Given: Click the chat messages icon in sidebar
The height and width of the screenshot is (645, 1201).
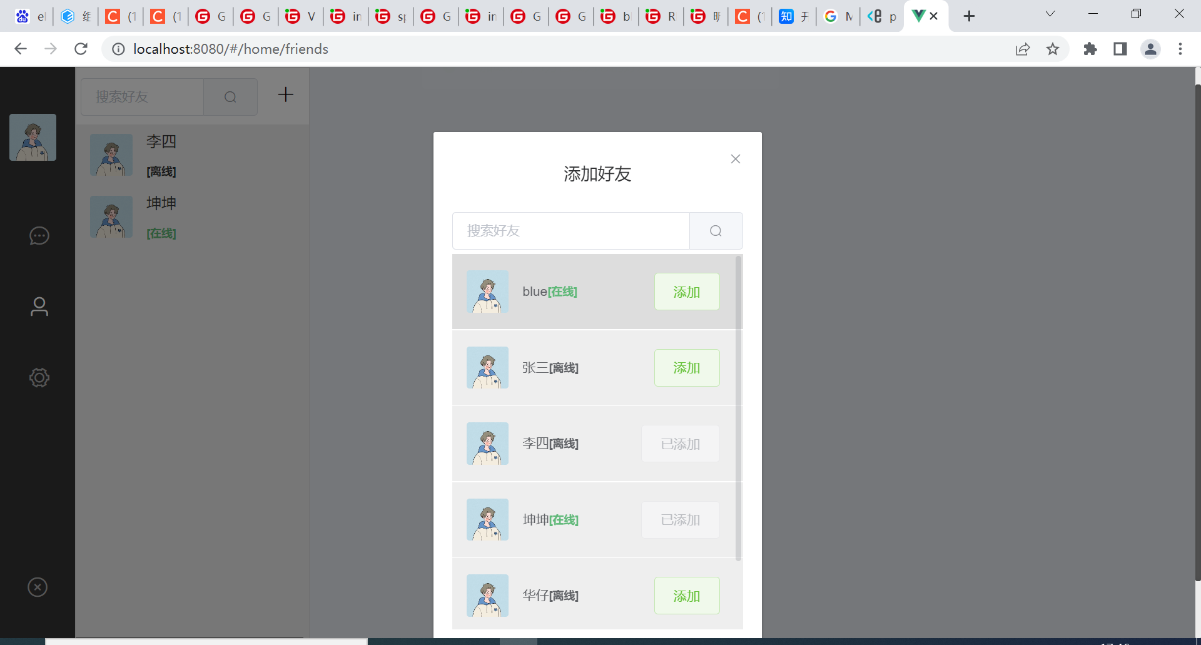Looking at the screenshot, I should (x=39, y=236).
